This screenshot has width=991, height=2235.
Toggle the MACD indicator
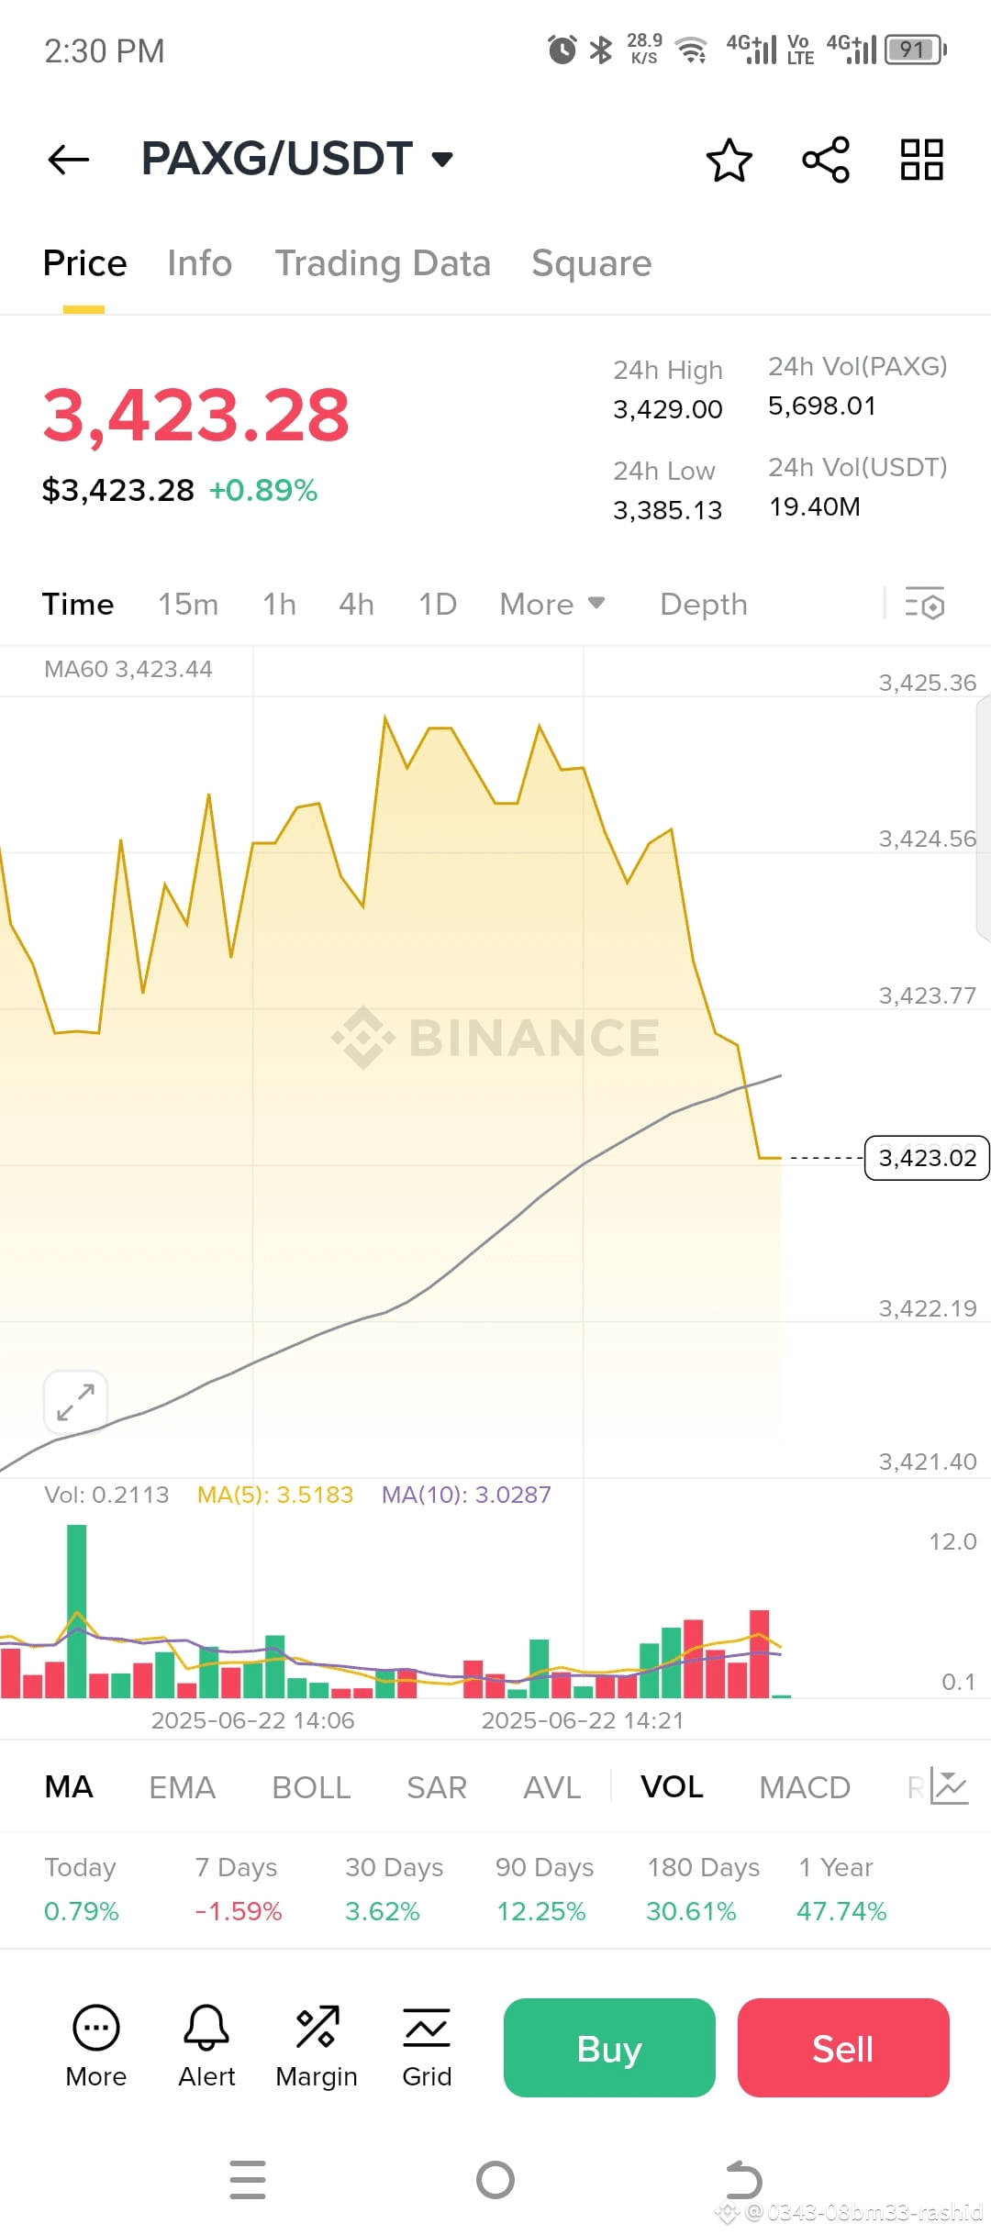pyautogui.click(x=805, y=1787)
